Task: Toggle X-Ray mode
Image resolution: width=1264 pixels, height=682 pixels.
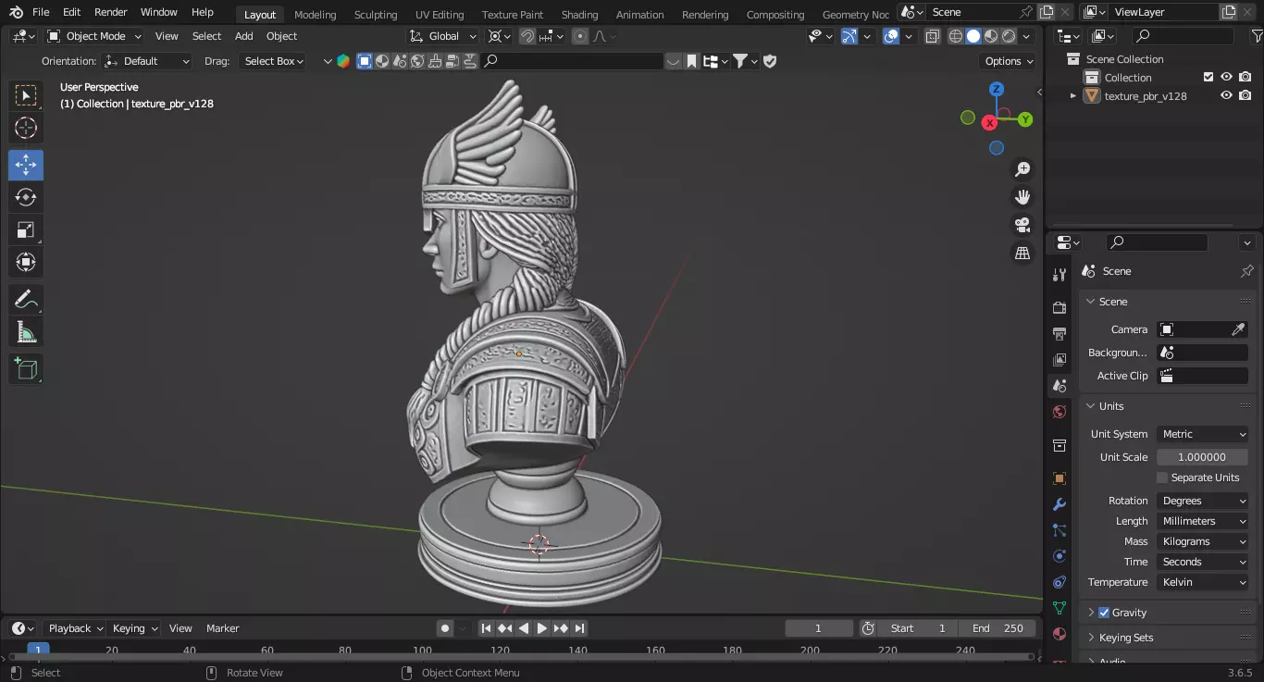Action: (x=932, y=36)
